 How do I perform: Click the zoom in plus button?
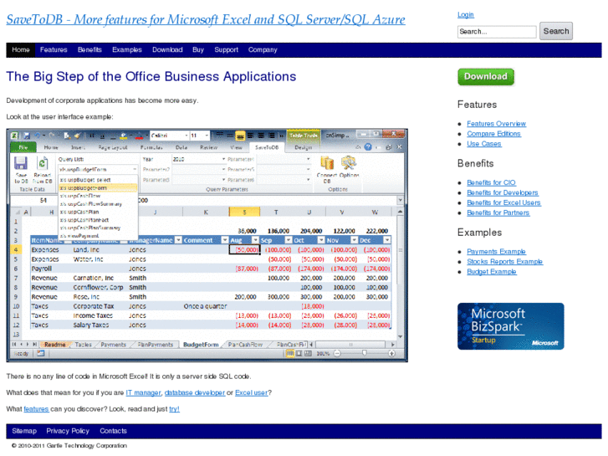(391, 353)
